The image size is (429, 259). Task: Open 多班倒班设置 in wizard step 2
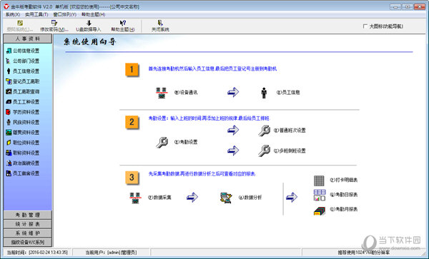coord(282,151)
